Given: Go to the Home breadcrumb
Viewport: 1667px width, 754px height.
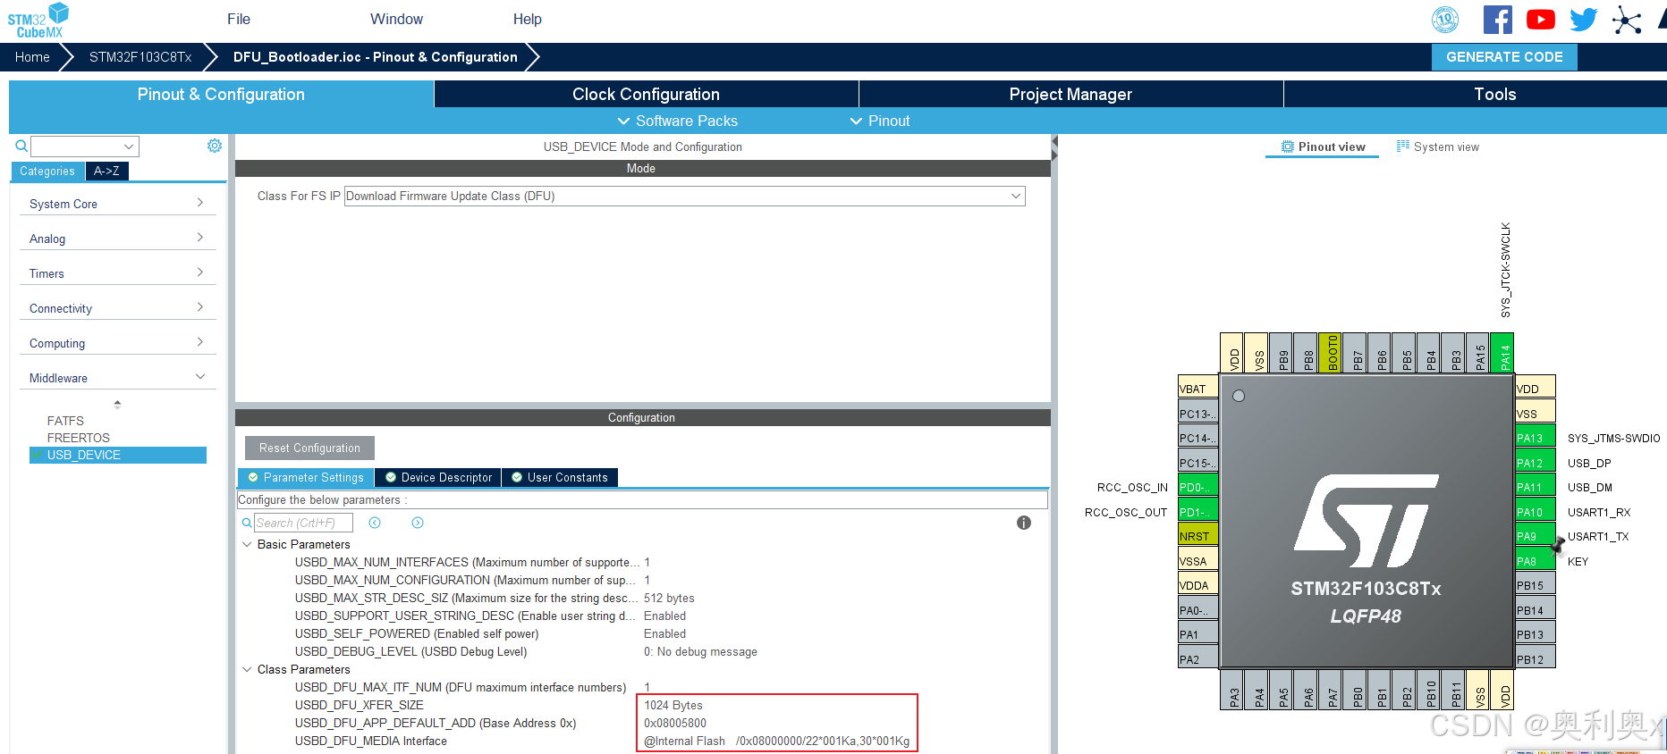Looking at the screenshot, I should coord(32,56).
